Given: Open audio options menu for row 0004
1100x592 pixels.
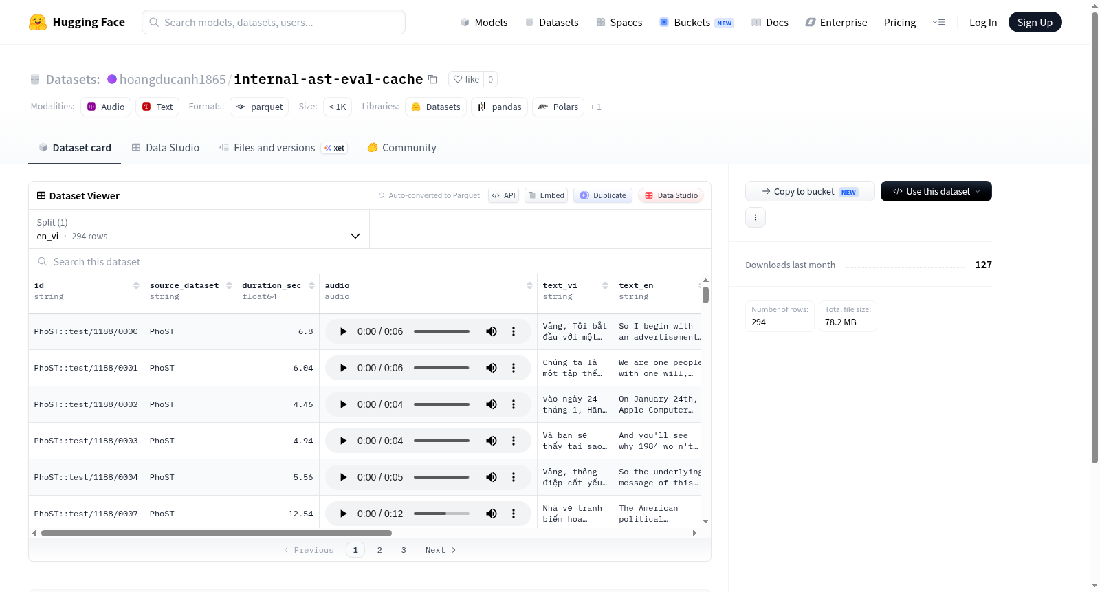Looking at the screenshot, I should (x=514, y=477).
